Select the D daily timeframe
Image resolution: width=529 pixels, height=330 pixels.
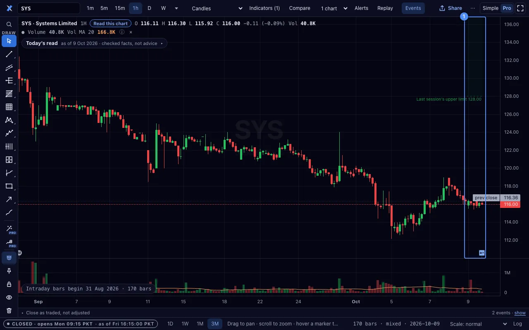point(149,8)
